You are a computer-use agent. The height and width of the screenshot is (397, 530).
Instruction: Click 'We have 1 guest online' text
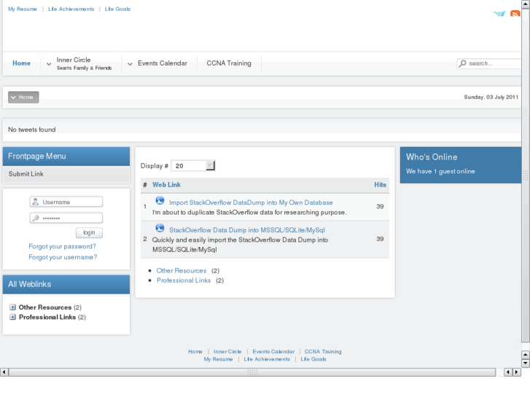[x=440, y=171]
